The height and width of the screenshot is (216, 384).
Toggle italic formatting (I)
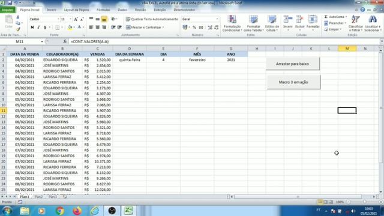pyautogui.click(x=38, y=27)
